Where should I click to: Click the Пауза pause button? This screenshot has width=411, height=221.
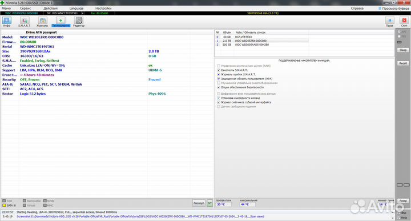[x=389, y=22]
